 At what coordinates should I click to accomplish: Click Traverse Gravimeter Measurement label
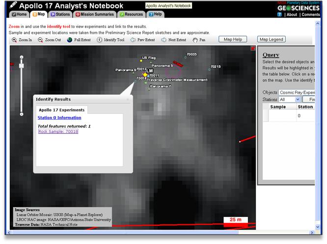coord(177,80)
